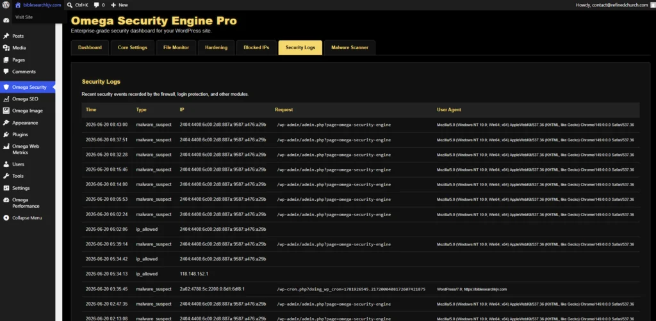Click the New content button label
Viewport: 656px width, 321px height.
pyautogui.click(x=124, y=5)
